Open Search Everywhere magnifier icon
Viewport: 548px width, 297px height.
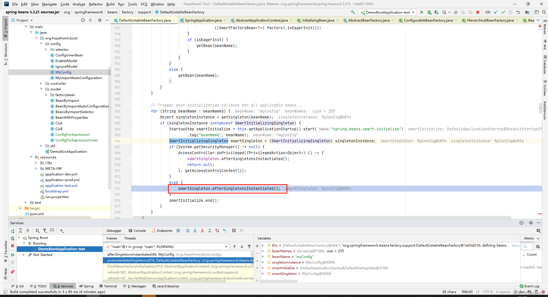pyautogui.click(x=544, y=12)
